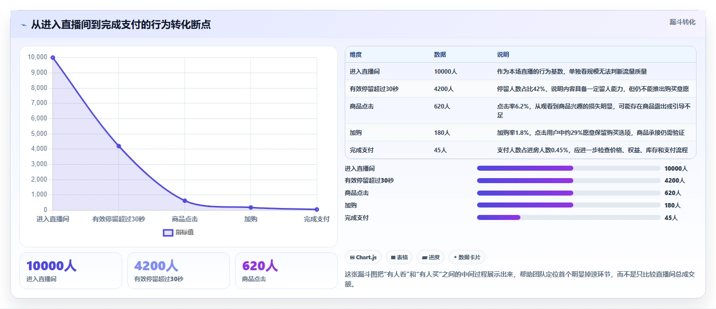Click the 数据卡片 chip
Viewport: 716px width, 309px height.
[467, 257]
